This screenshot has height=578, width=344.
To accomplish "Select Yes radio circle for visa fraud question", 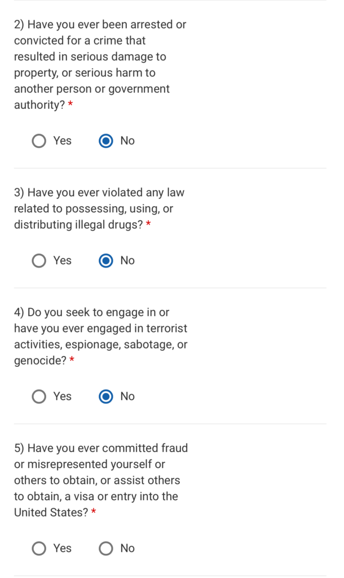I will point(39,548).
